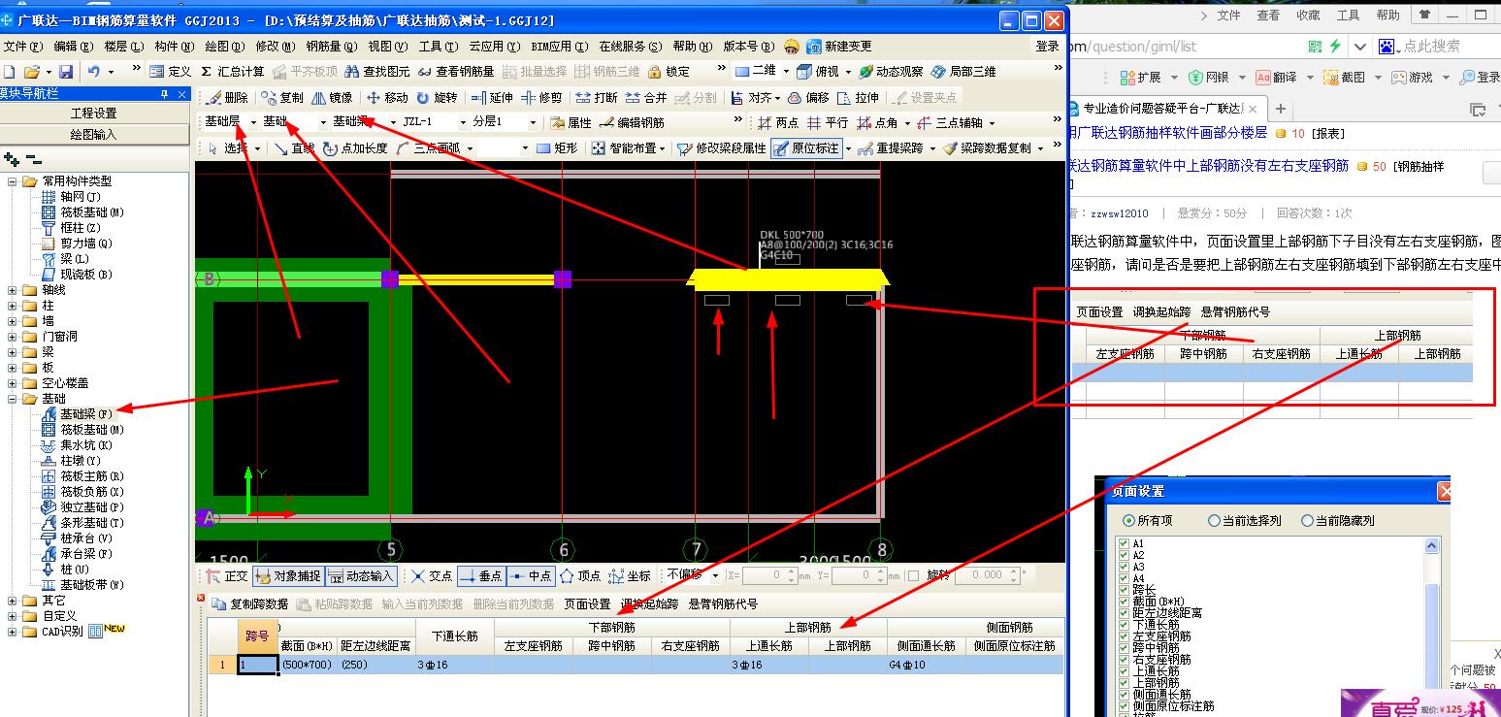Collapse the 基础 tree folder
The width and height of the screenshot is (1501, 717).
coord(13,399)
